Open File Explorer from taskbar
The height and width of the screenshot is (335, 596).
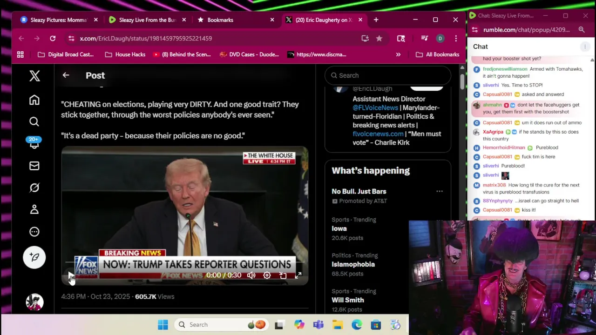point(338,325)
